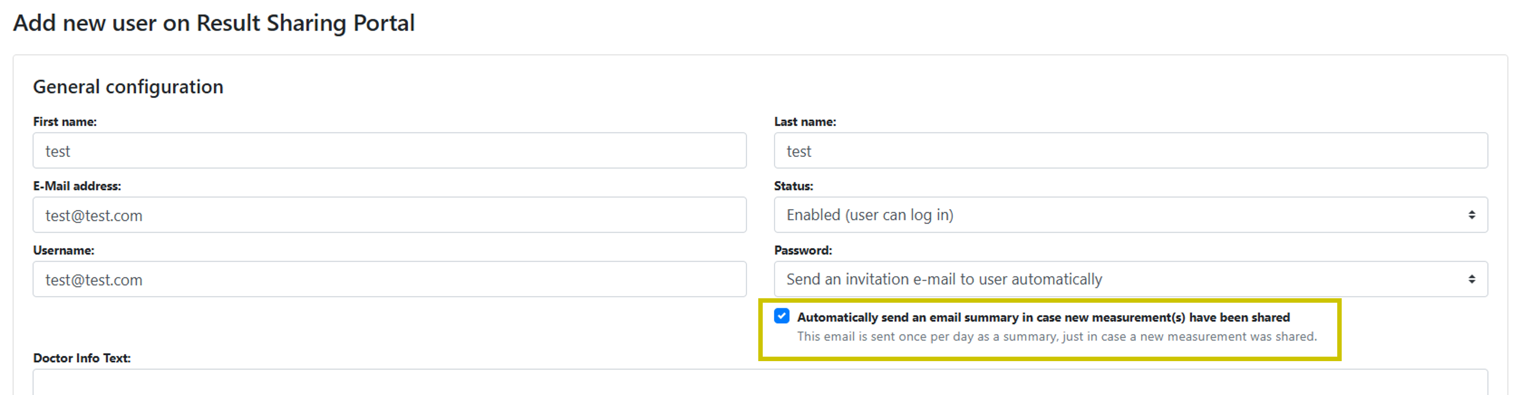Open the Password options dropdown
1521x395 pixels.
[1122, 279]
